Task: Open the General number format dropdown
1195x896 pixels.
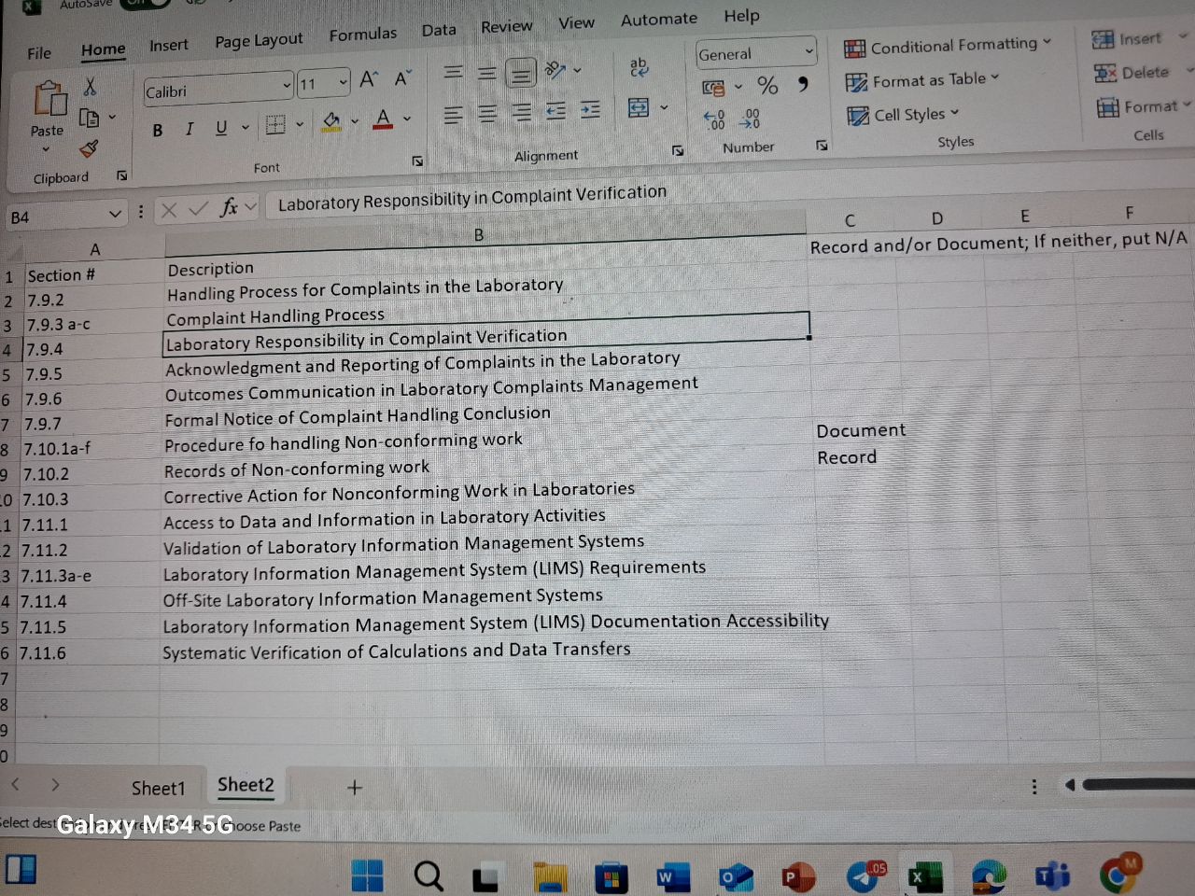Action: 808,53
